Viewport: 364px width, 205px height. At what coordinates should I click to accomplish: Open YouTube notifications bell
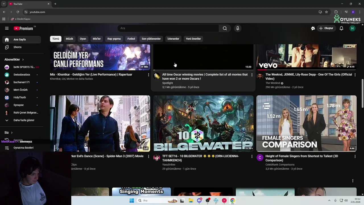coord(342,28)
